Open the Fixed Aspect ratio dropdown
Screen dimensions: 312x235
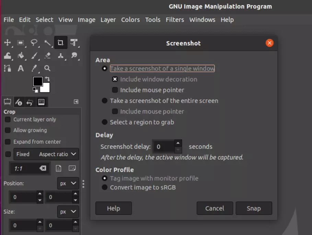coord(46,154)
